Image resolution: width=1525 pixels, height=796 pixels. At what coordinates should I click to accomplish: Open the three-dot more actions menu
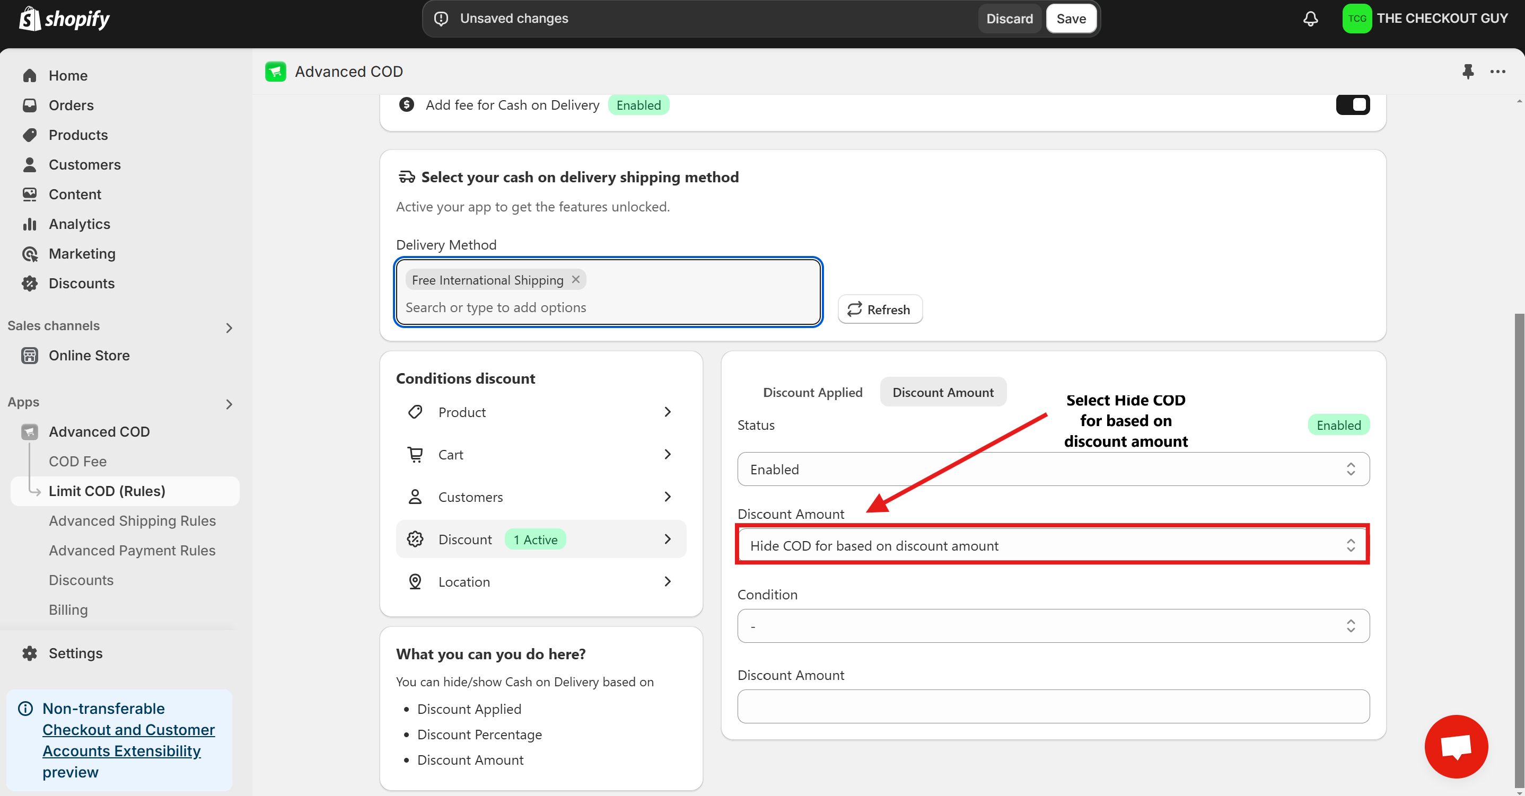tap(1498, 72)
